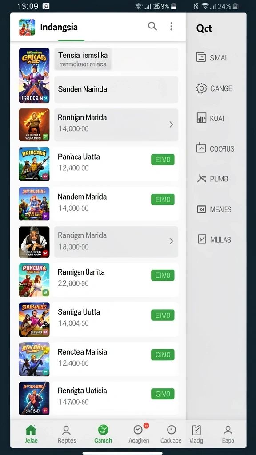Tap the Indangsia app logo
256x455 pixels.
click(27, 27)
